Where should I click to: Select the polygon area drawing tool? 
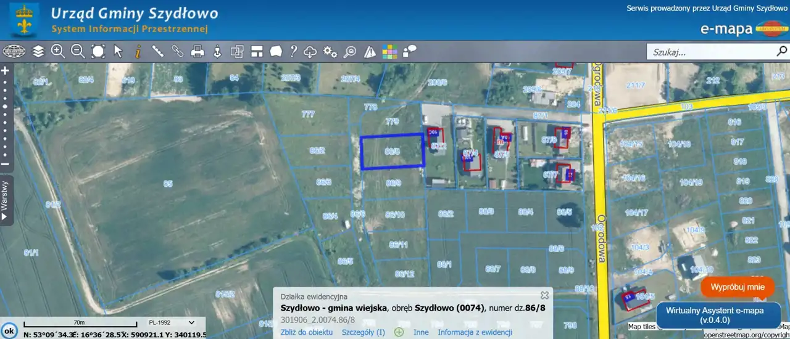[276, 51]
